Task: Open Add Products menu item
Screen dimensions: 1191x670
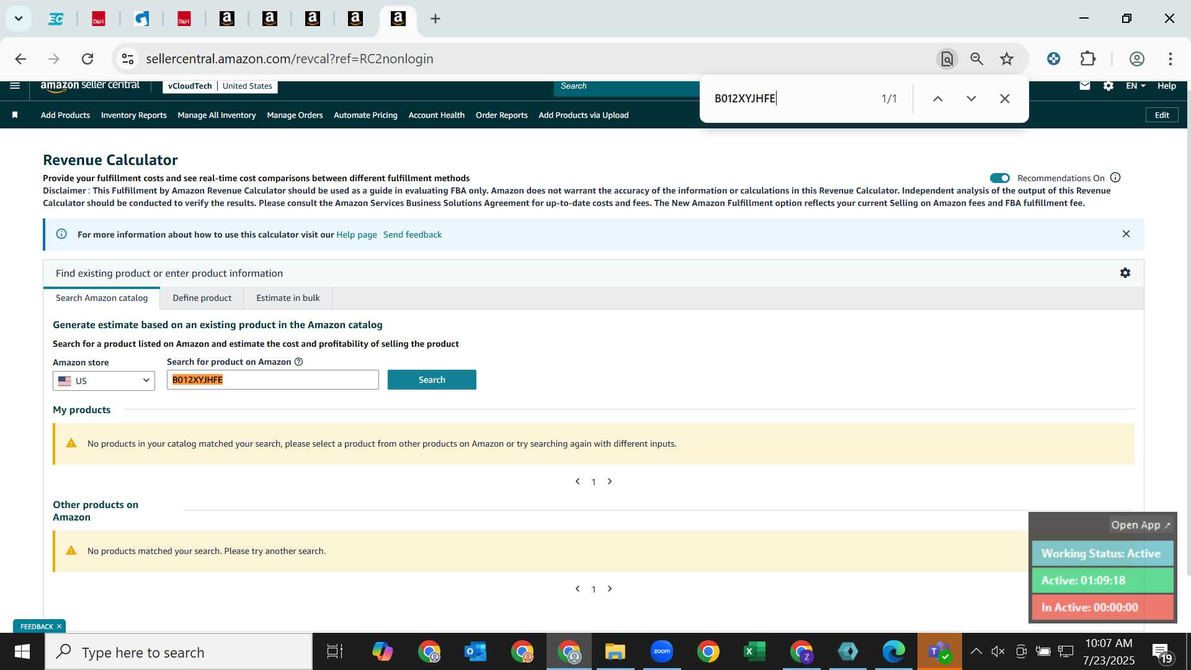Action: pyautogui.click(x=65, y=115)
